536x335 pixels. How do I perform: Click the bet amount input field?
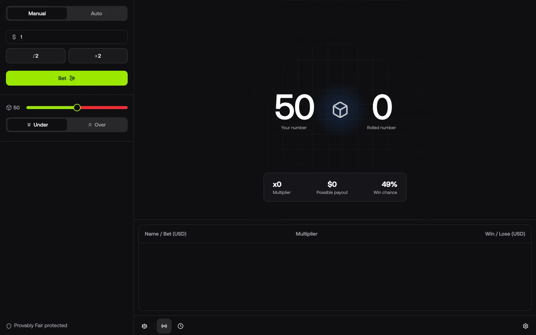[67, 37]
